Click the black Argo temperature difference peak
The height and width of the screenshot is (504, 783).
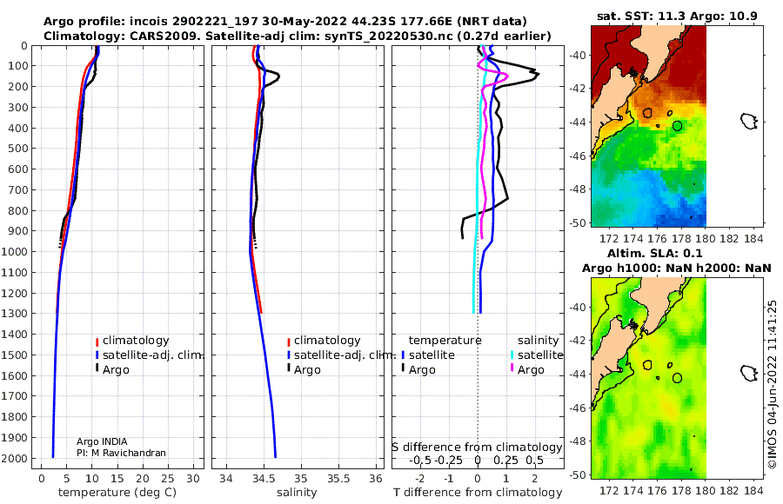tap(538, 75)
